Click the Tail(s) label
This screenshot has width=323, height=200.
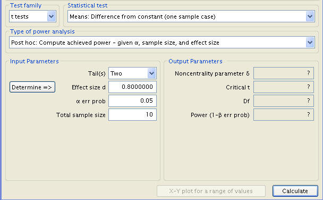[97, 73]
